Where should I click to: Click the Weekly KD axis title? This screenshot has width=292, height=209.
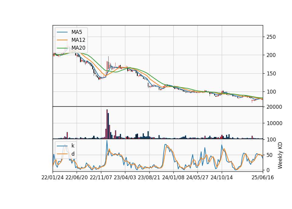click(x=280, y=156)
